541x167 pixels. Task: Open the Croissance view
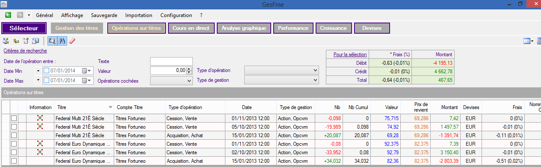334,28
